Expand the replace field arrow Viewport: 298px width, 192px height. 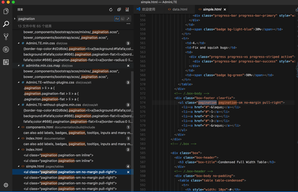pos(15,19)
